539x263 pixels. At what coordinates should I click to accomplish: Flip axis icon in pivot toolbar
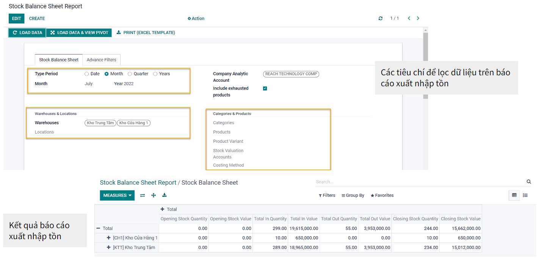point(143,195)
